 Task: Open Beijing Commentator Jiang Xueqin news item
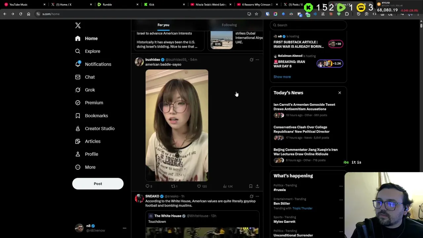(308, 155)
